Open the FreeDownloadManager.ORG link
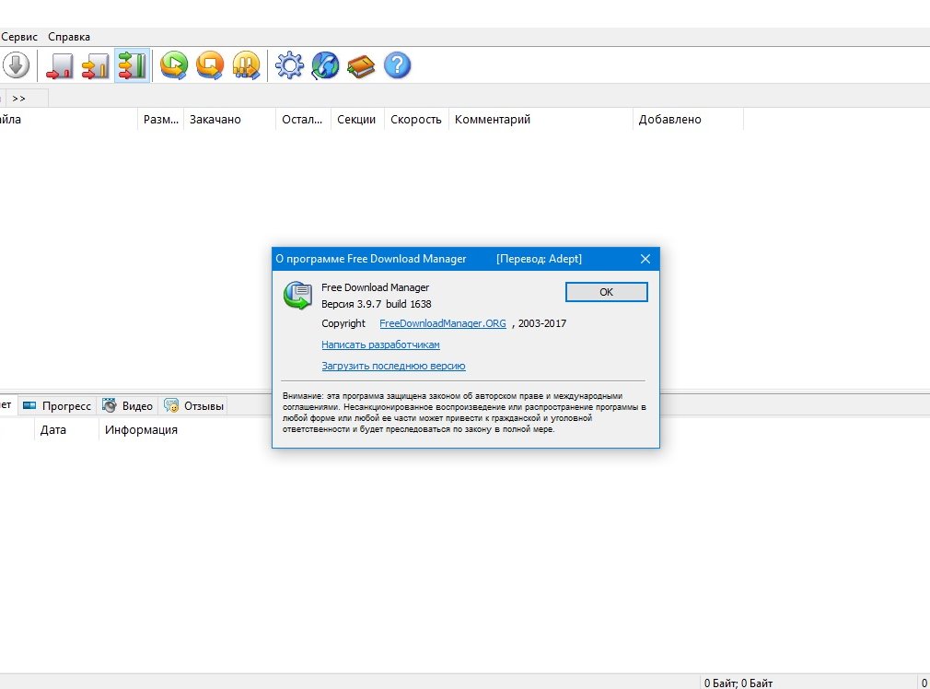 pyautogui.click(x=443, y=323)
